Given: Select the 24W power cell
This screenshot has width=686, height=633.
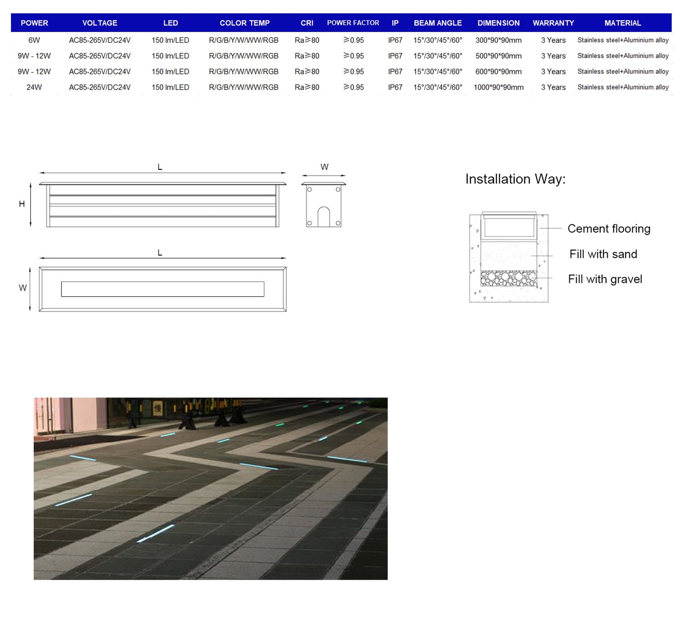Looking at the screenshot, I should coord(34,87).
